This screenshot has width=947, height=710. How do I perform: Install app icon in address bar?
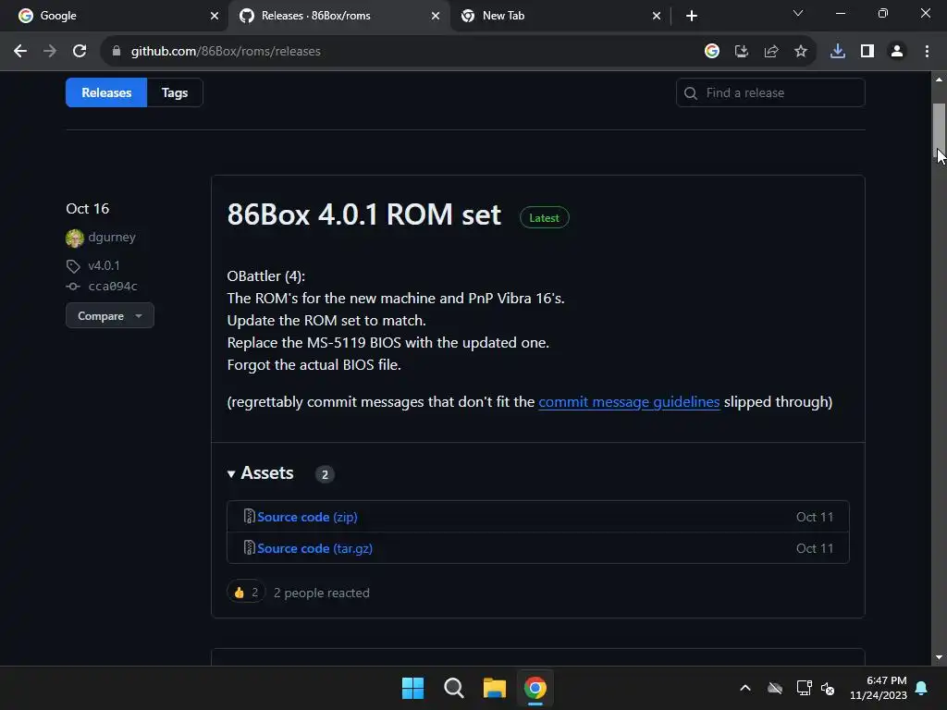click(741, 52)
